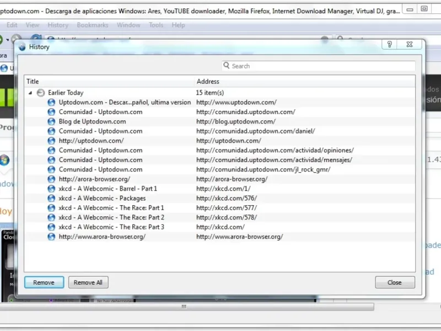Click globe icon of The Race: Part 1
The image size is (441, 331).
[x=51, y=208]
